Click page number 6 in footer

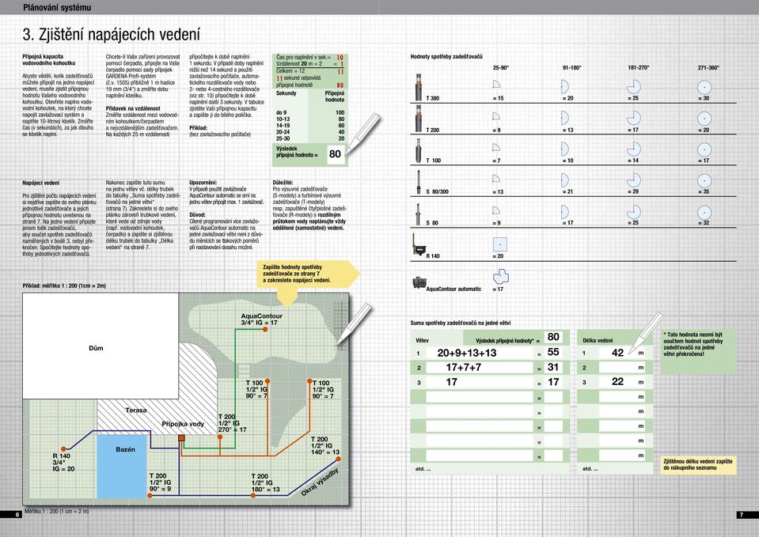(17, 515)
